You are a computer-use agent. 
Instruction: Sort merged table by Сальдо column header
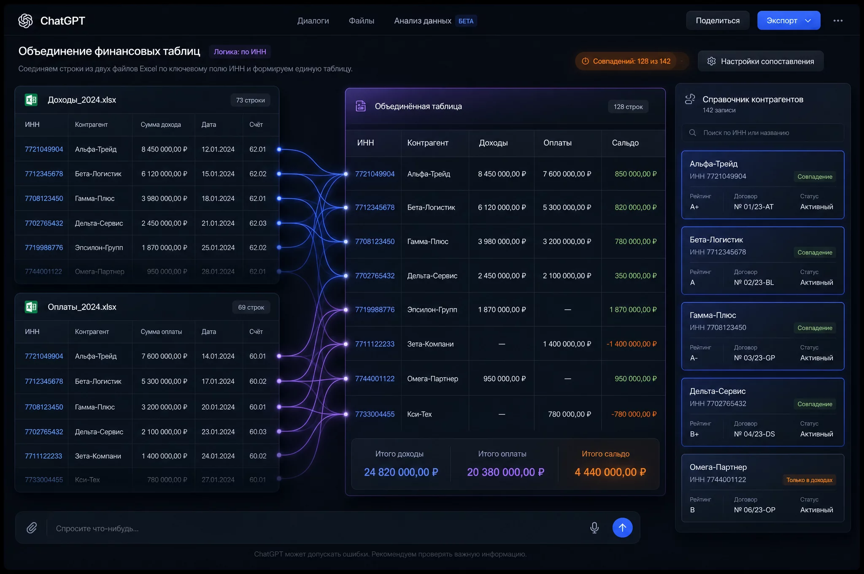coord(625,143)
